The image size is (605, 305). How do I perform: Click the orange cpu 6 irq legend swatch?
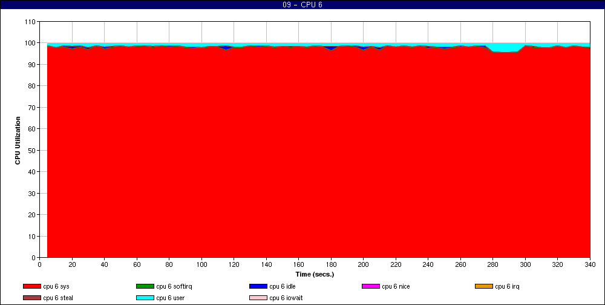click(x=484, y=286)
